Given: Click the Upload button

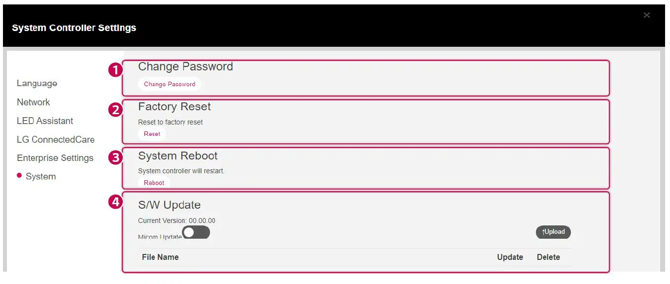Looking at the screenshot, I should (553, 232).
